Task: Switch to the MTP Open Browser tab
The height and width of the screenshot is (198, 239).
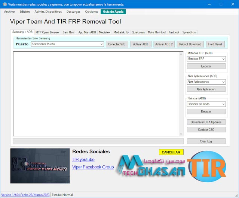Action: (48, 32)
